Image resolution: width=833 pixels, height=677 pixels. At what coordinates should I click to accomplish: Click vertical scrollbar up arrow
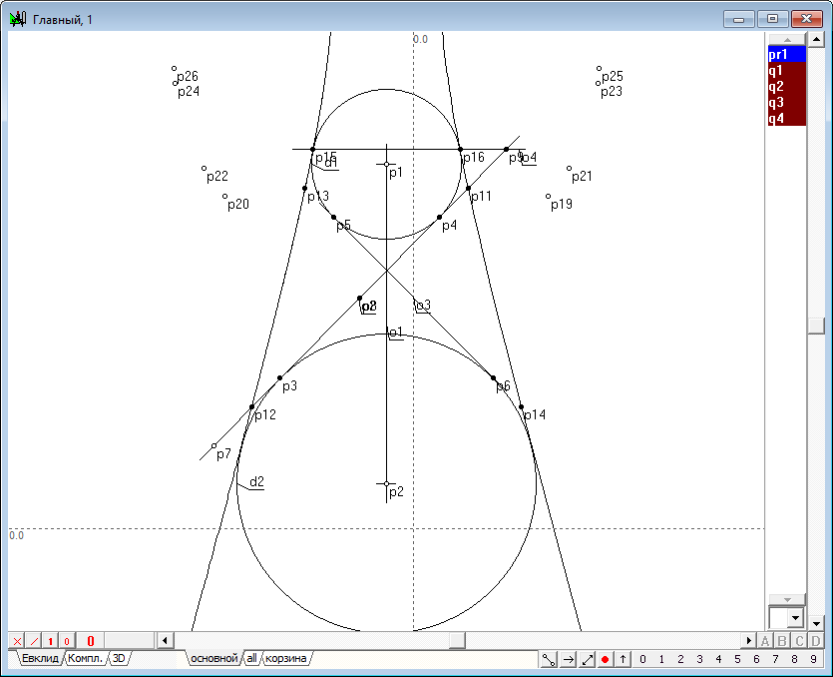816,39
